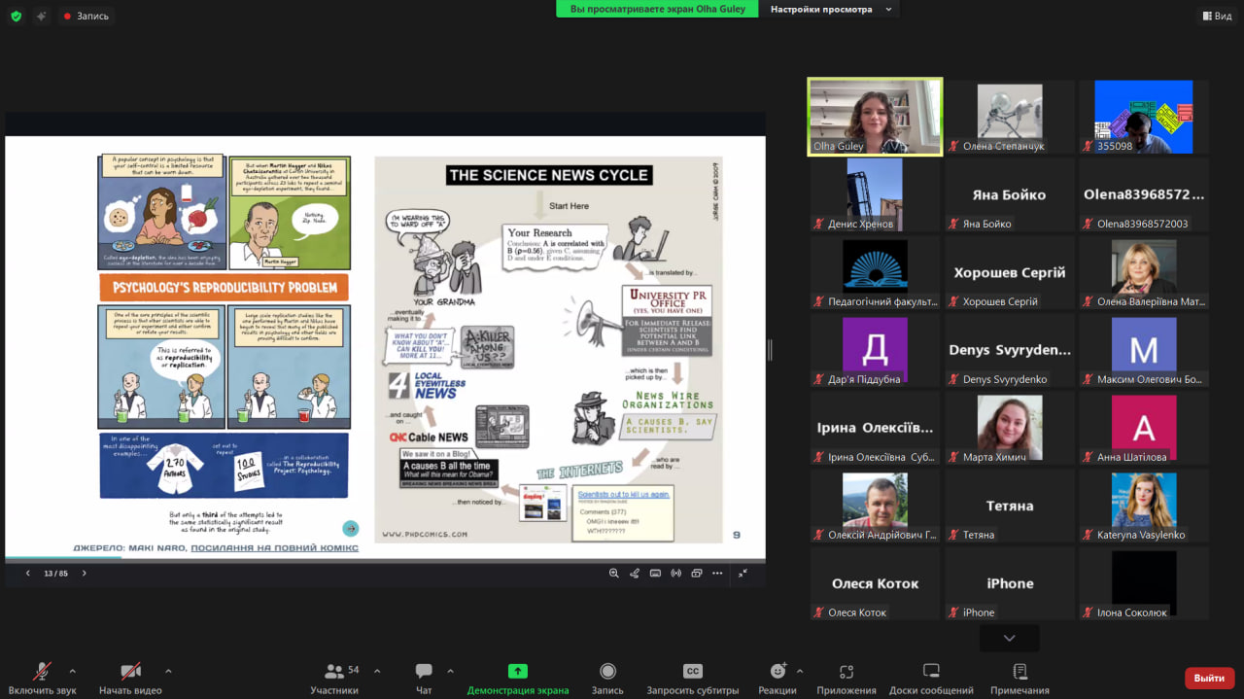Click the green security shield icon
Viewport: 1244px width, 699px height.
(x=16, y=16)
